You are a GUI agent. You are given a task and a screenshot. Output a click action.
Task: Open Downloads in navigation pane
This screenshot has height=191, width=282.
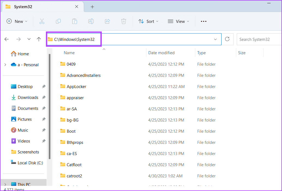[25, 98]
